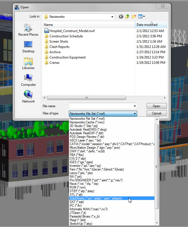Select the Clash Reports folder
Screen dimensions: 188x227
pos(57,47)
